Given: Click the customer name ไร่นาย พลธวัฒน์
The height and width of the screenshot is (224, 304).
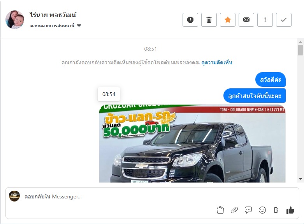Looking at the screenshot, I should (x=53, y=15).
